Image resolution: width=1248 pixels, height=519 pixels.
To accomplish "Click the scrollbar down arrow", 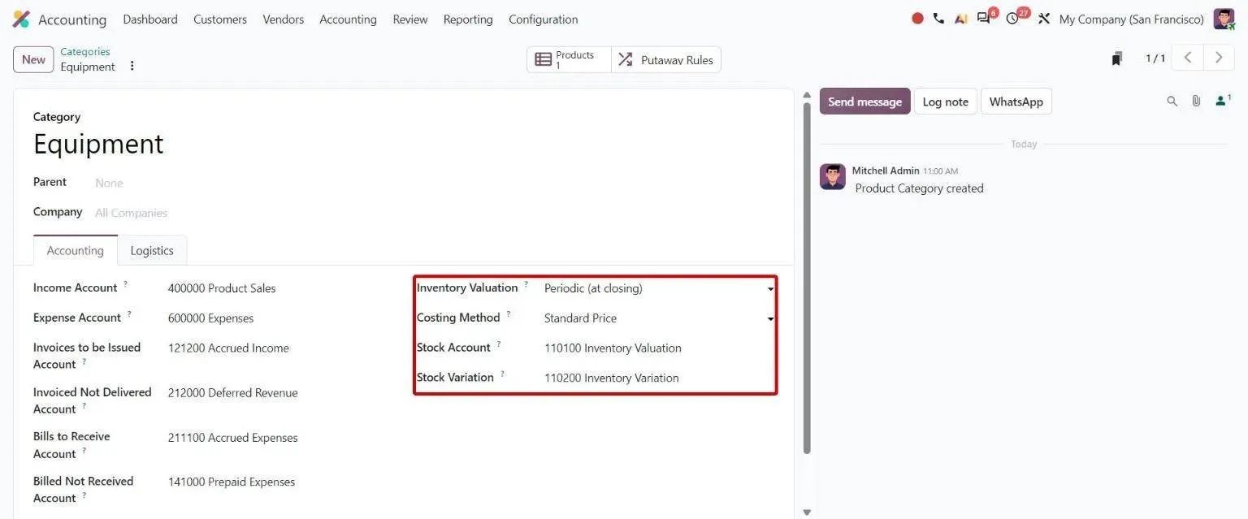I will coord(807,513).
